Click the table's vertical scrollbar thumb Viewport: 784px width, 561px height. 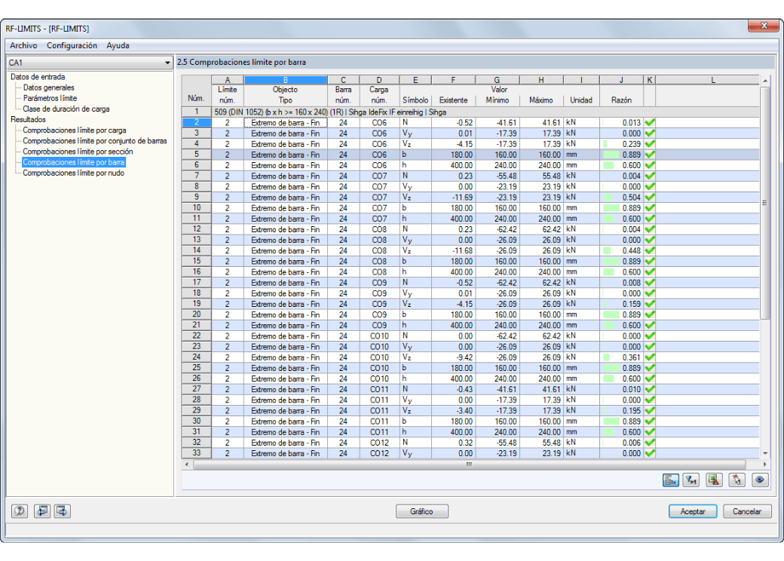coord(765,203)
